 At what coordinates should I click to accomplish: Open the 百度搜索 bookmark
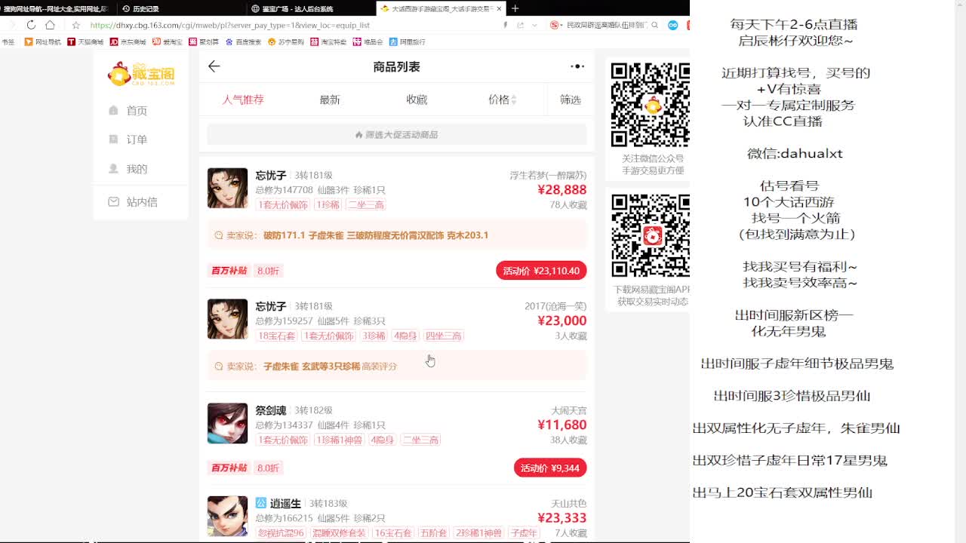click(243, 42)
